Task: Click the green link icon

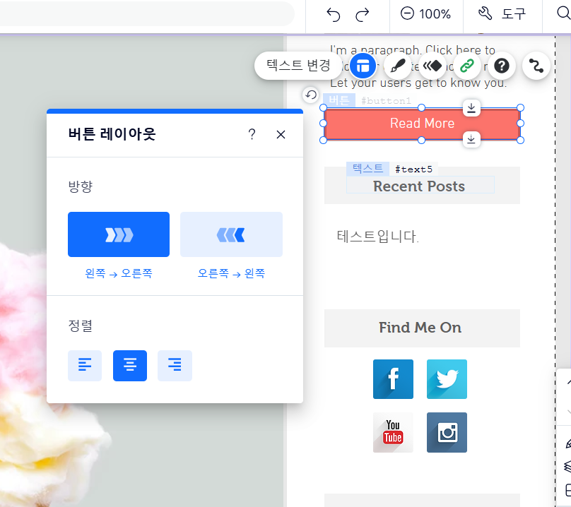Action: 467,66
